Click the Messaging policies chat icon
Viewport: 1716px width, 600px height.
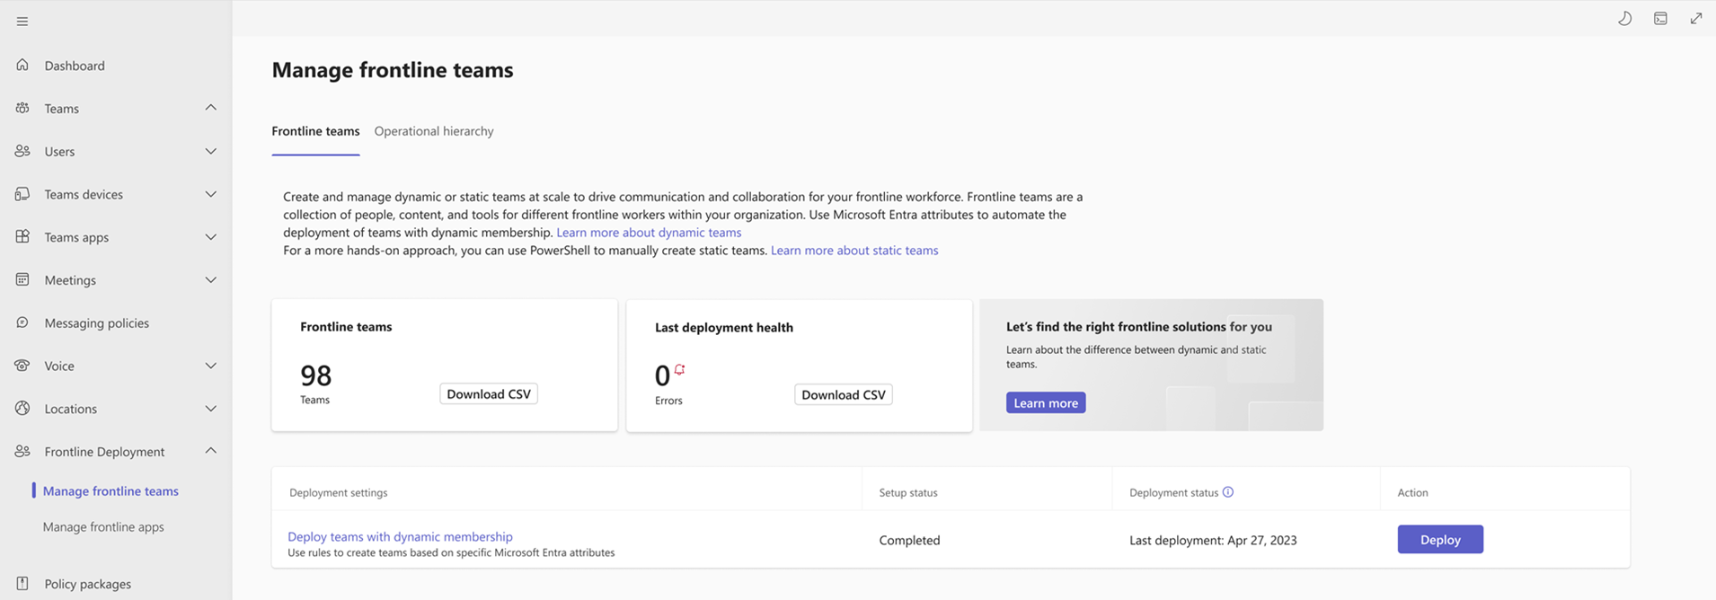click(22, 322)
